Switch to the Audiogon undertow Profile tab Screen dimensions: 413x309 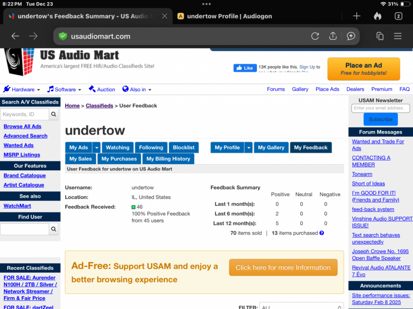coord(229,16)
